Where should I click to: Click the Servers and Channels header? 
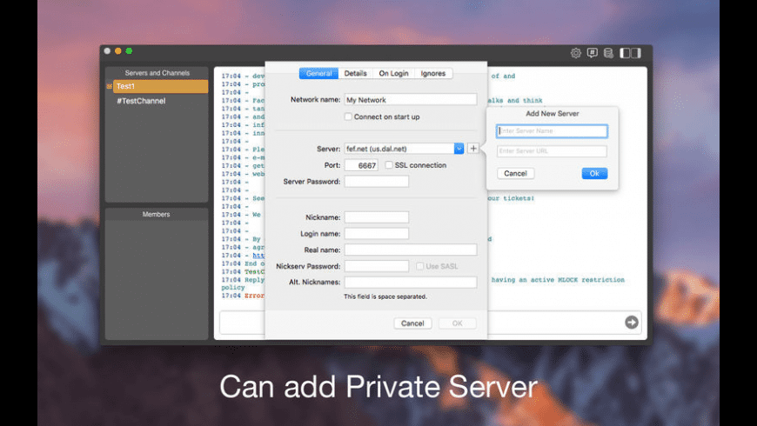[x=157, y=73]
